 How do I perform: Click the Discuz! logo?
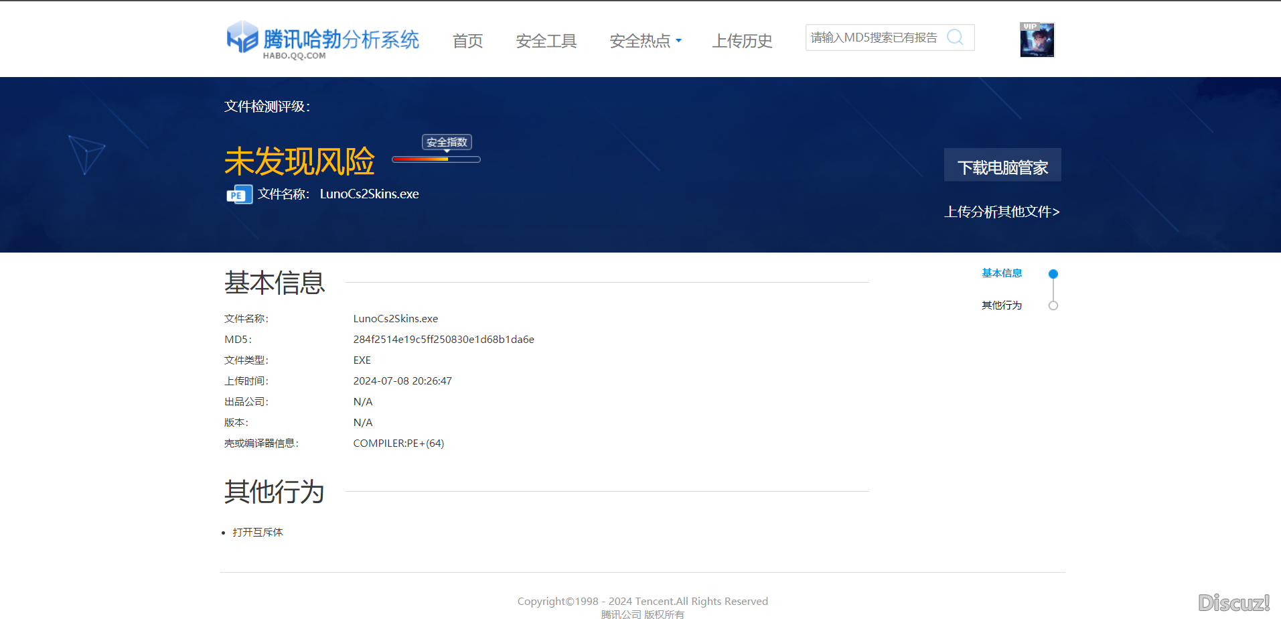[1233, 602]
